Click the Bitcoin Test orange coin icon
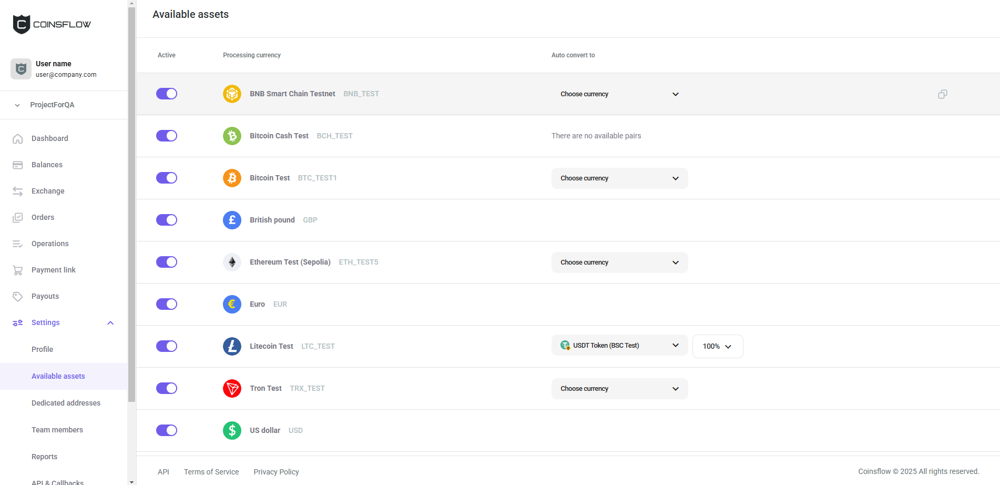Image resolution: width=1000 pixels, height=485 pixels. point(232,178)
